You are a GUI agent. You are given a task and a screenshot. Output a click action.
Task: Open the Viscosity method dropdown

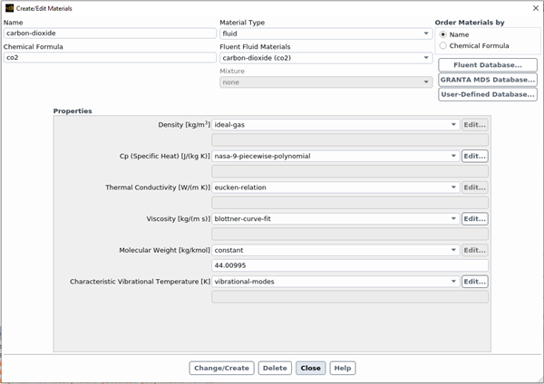[x=335, y=218]
